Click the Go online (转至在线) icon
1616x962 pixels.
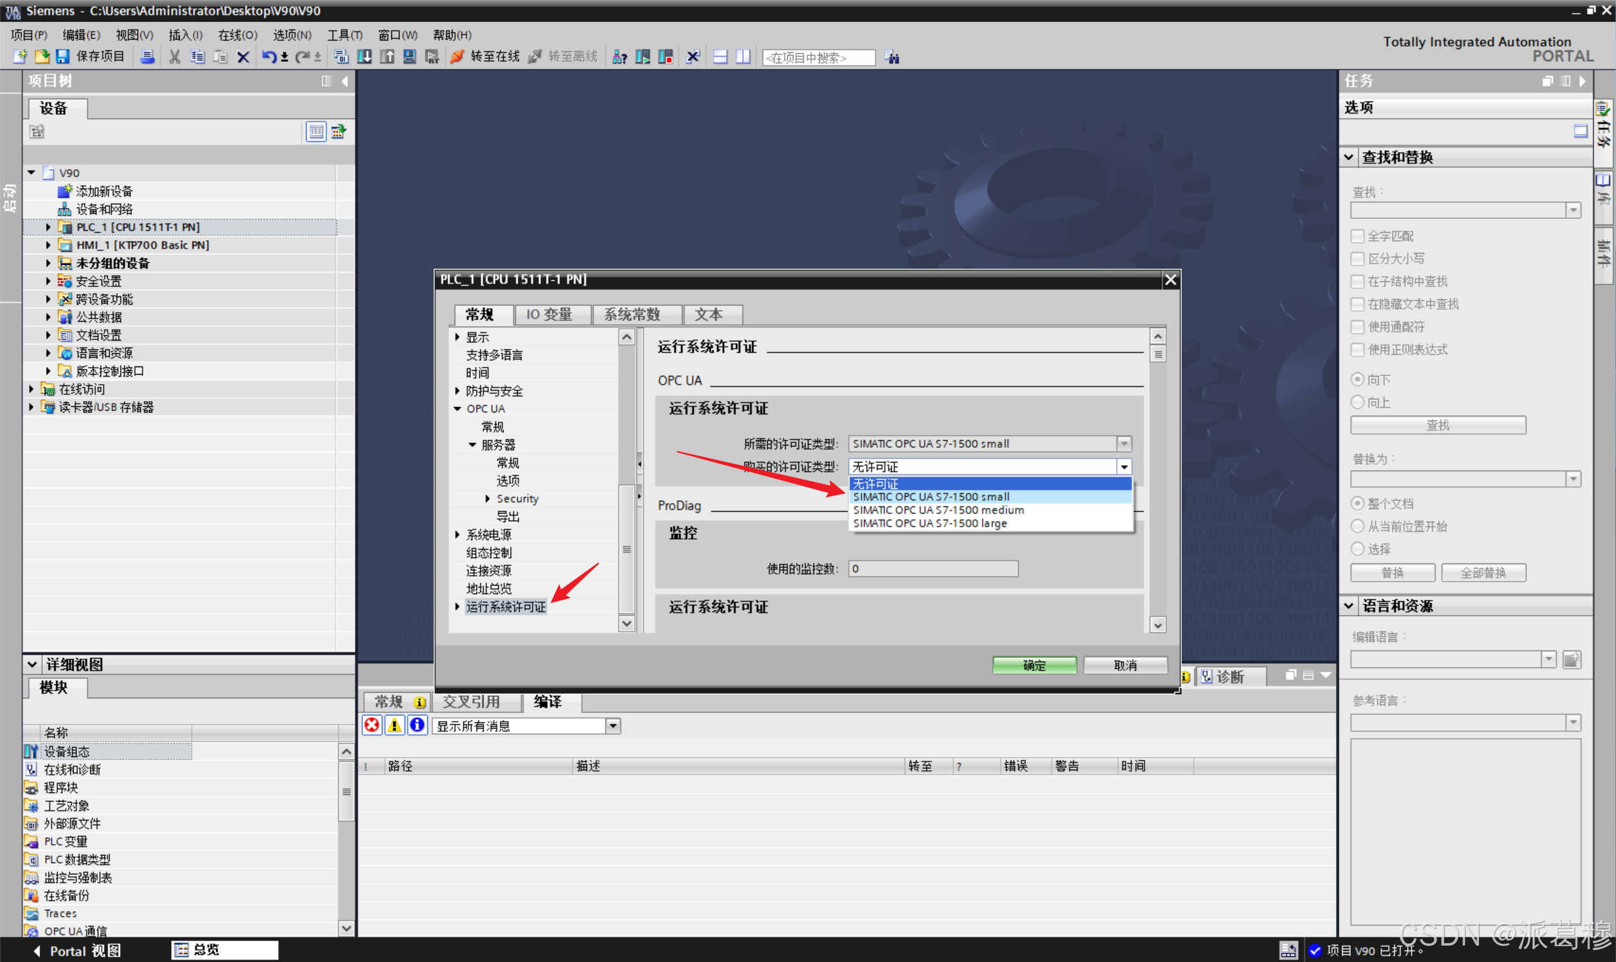tap(457, 57)
